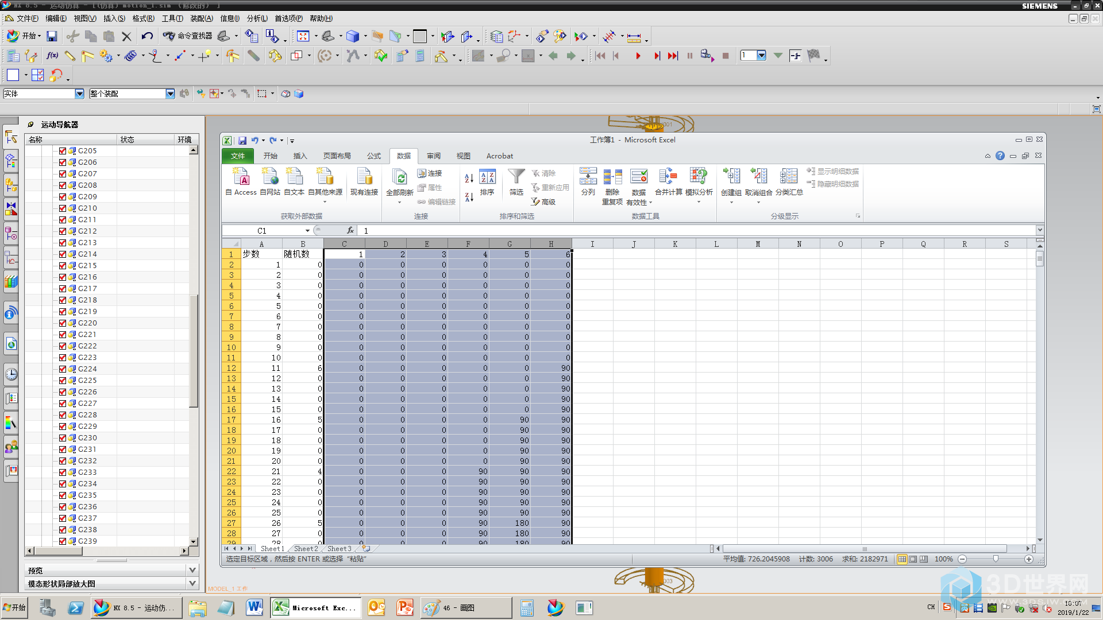
Task: Click navigator vertical scrollbar thumb
Action: pos(194,350)
